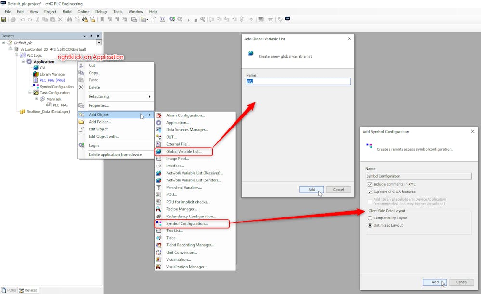Collapse the PLC Logic tree node

[16, 55]
